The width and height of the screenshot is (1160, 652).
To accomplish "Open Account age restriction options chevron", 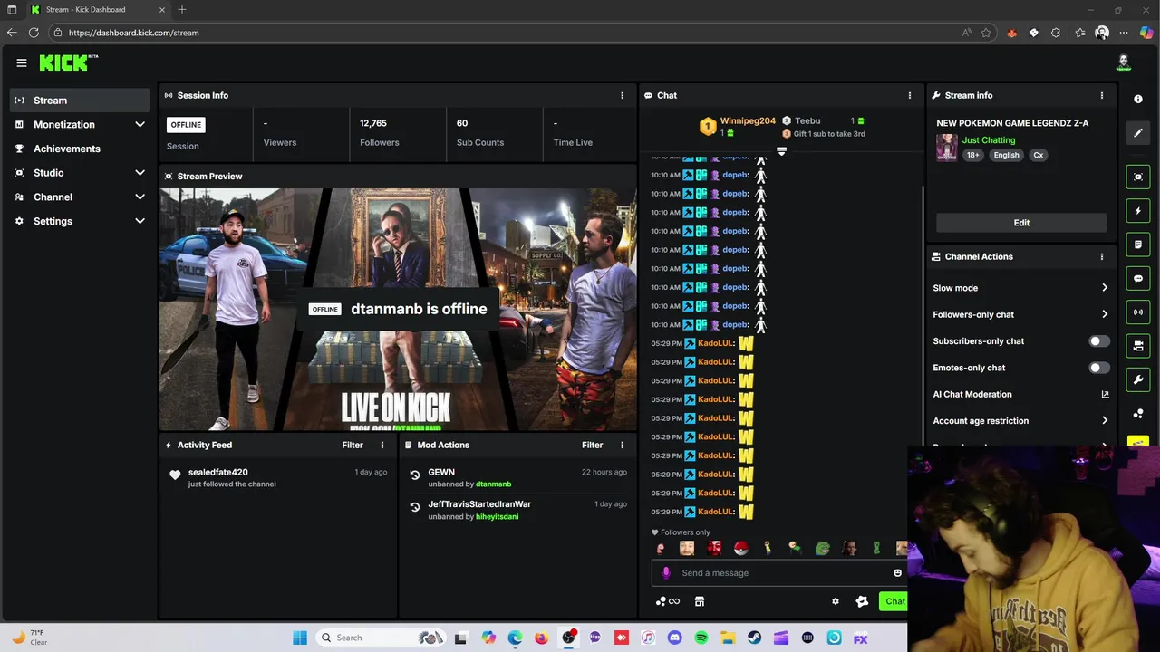I will [x=1105, y=421].
